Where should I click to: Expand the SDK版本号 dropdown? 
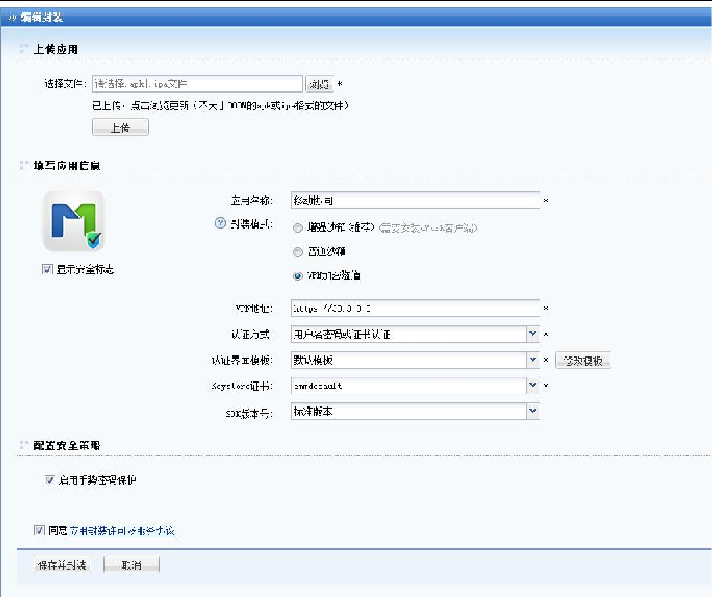pos(533,412)
